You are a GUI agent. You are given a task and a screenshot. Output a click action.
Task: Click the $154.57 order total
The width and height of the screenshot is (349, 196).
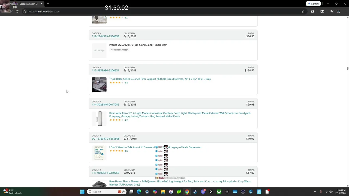(x=249, y=70)
